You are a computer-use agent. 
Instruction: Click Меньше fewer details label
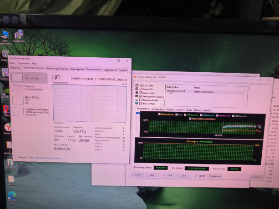22,157
